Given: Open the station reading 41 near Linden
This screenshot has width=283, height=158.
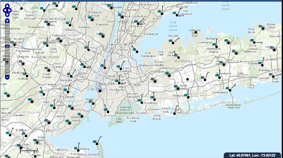Looking at the screenshot, I should tap(54, 108).
